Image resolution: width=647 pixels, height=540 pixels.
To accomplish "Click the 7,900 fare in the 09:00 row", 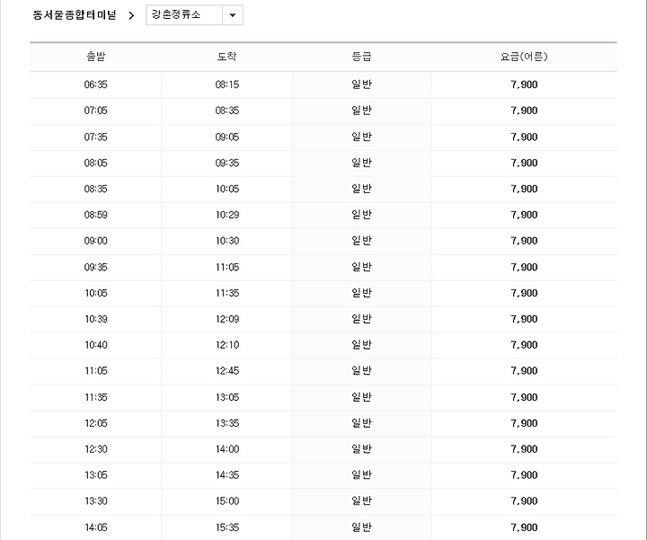I will pos(524,241).
